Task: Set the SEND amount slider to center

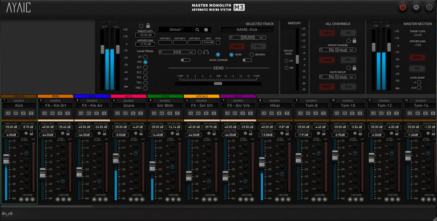Action: click(218, 83)
